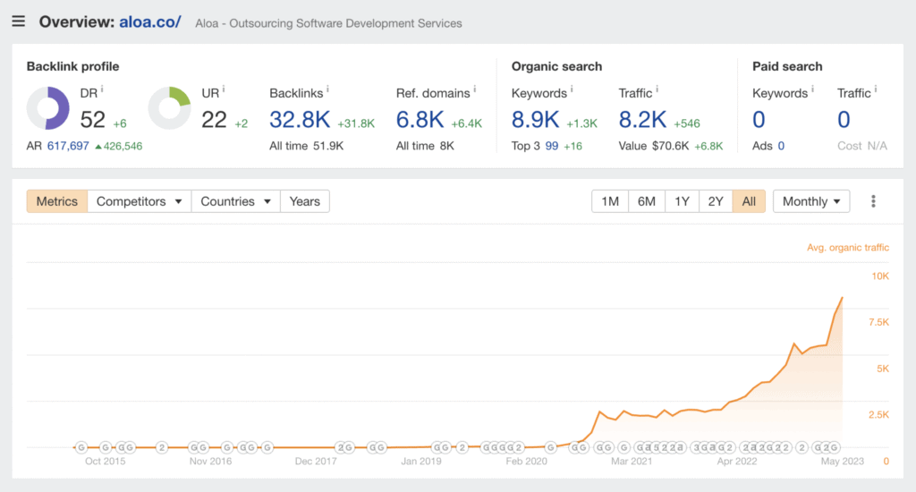
Task: Click the Cost N/A text
Action: pyautogui.click(x=862, y=146)
